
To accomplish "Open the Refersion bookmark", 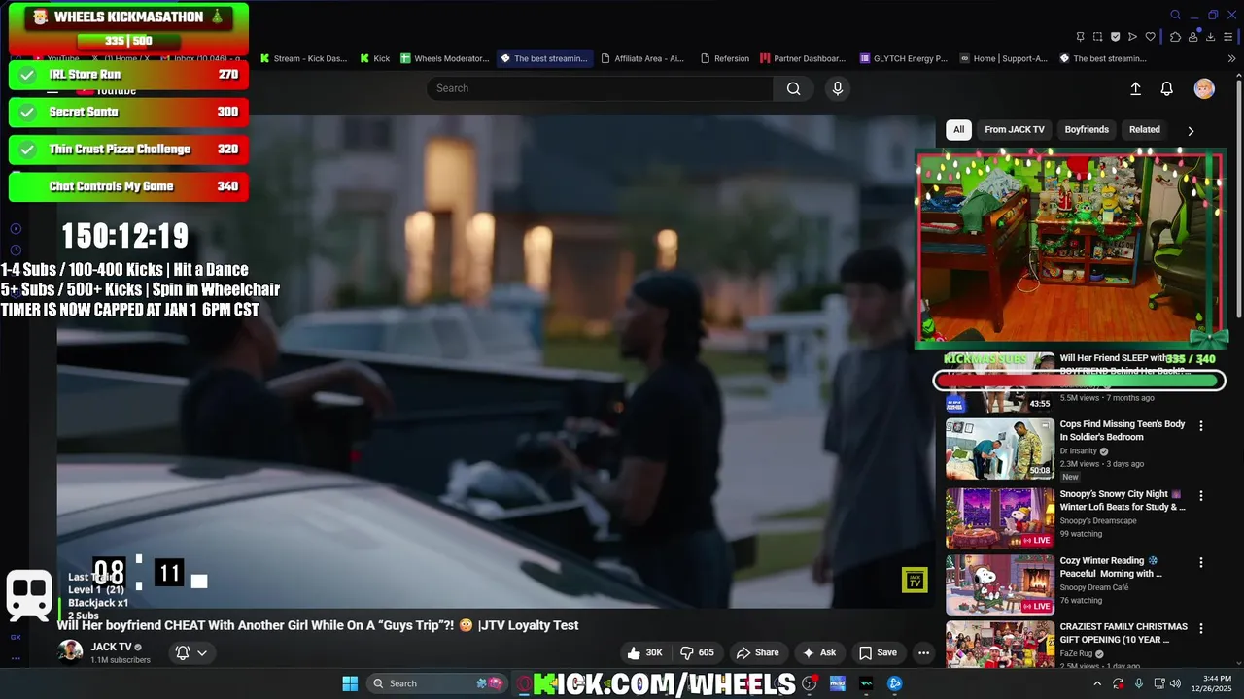I will (724, 58).
